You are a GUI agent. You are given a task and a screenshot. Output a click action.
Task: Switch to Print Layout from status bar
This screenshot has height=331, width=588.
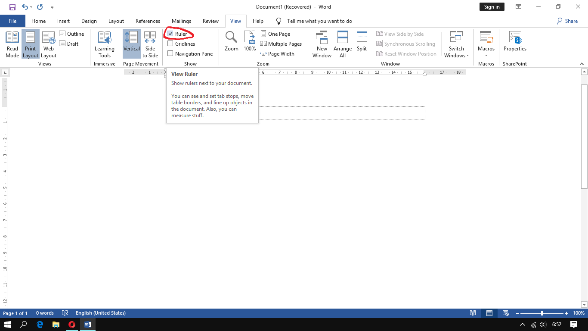click(489, 313)
